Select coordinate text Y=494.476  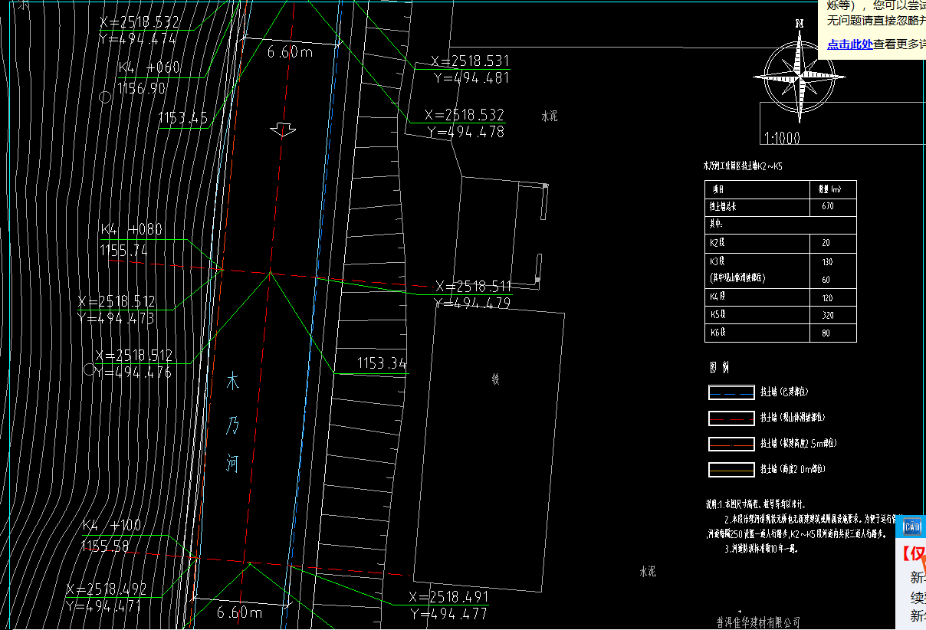pyautogui.click(x=133, y=373)
